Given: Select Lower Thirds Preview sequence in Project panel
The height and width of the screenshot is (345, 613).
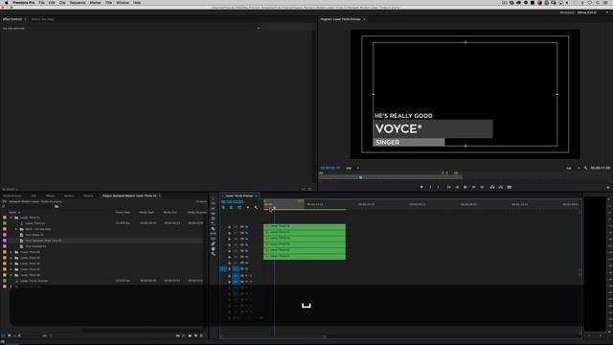Looking at the screenshot, I should pyautogui.click(x=34, y=281).
